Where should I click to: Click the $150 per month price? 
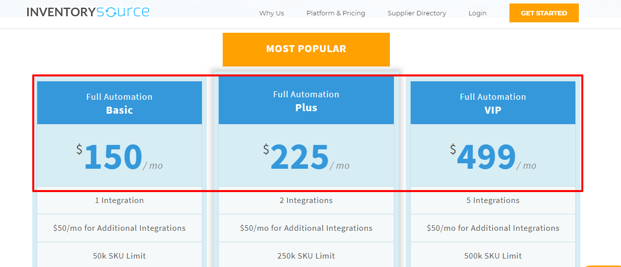(120, 157)
